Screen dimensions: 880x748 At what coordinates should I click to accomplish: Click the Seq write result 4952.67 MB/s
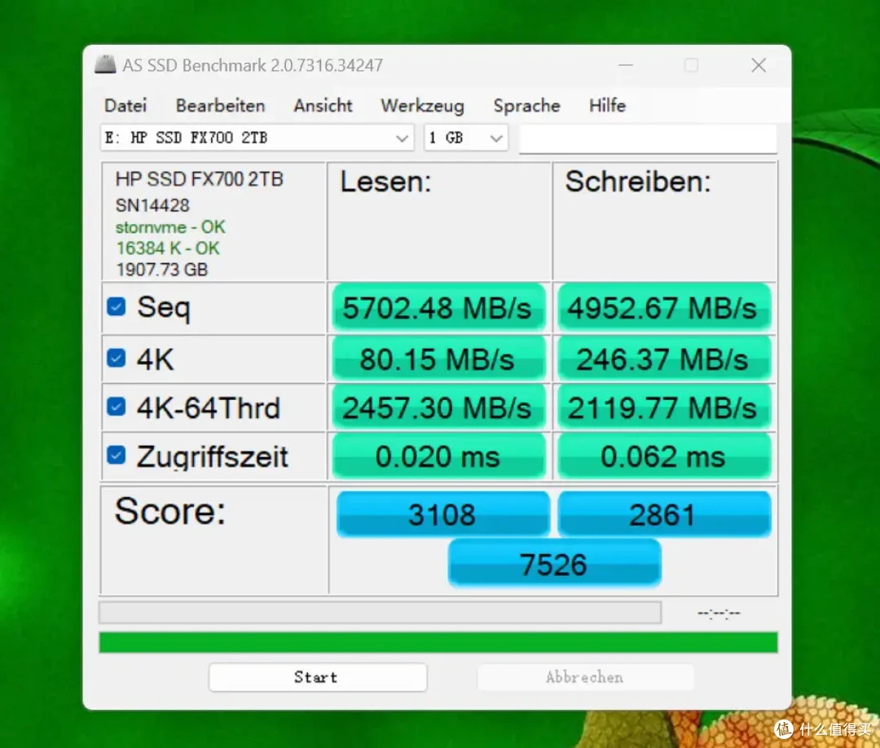point(664,307)
